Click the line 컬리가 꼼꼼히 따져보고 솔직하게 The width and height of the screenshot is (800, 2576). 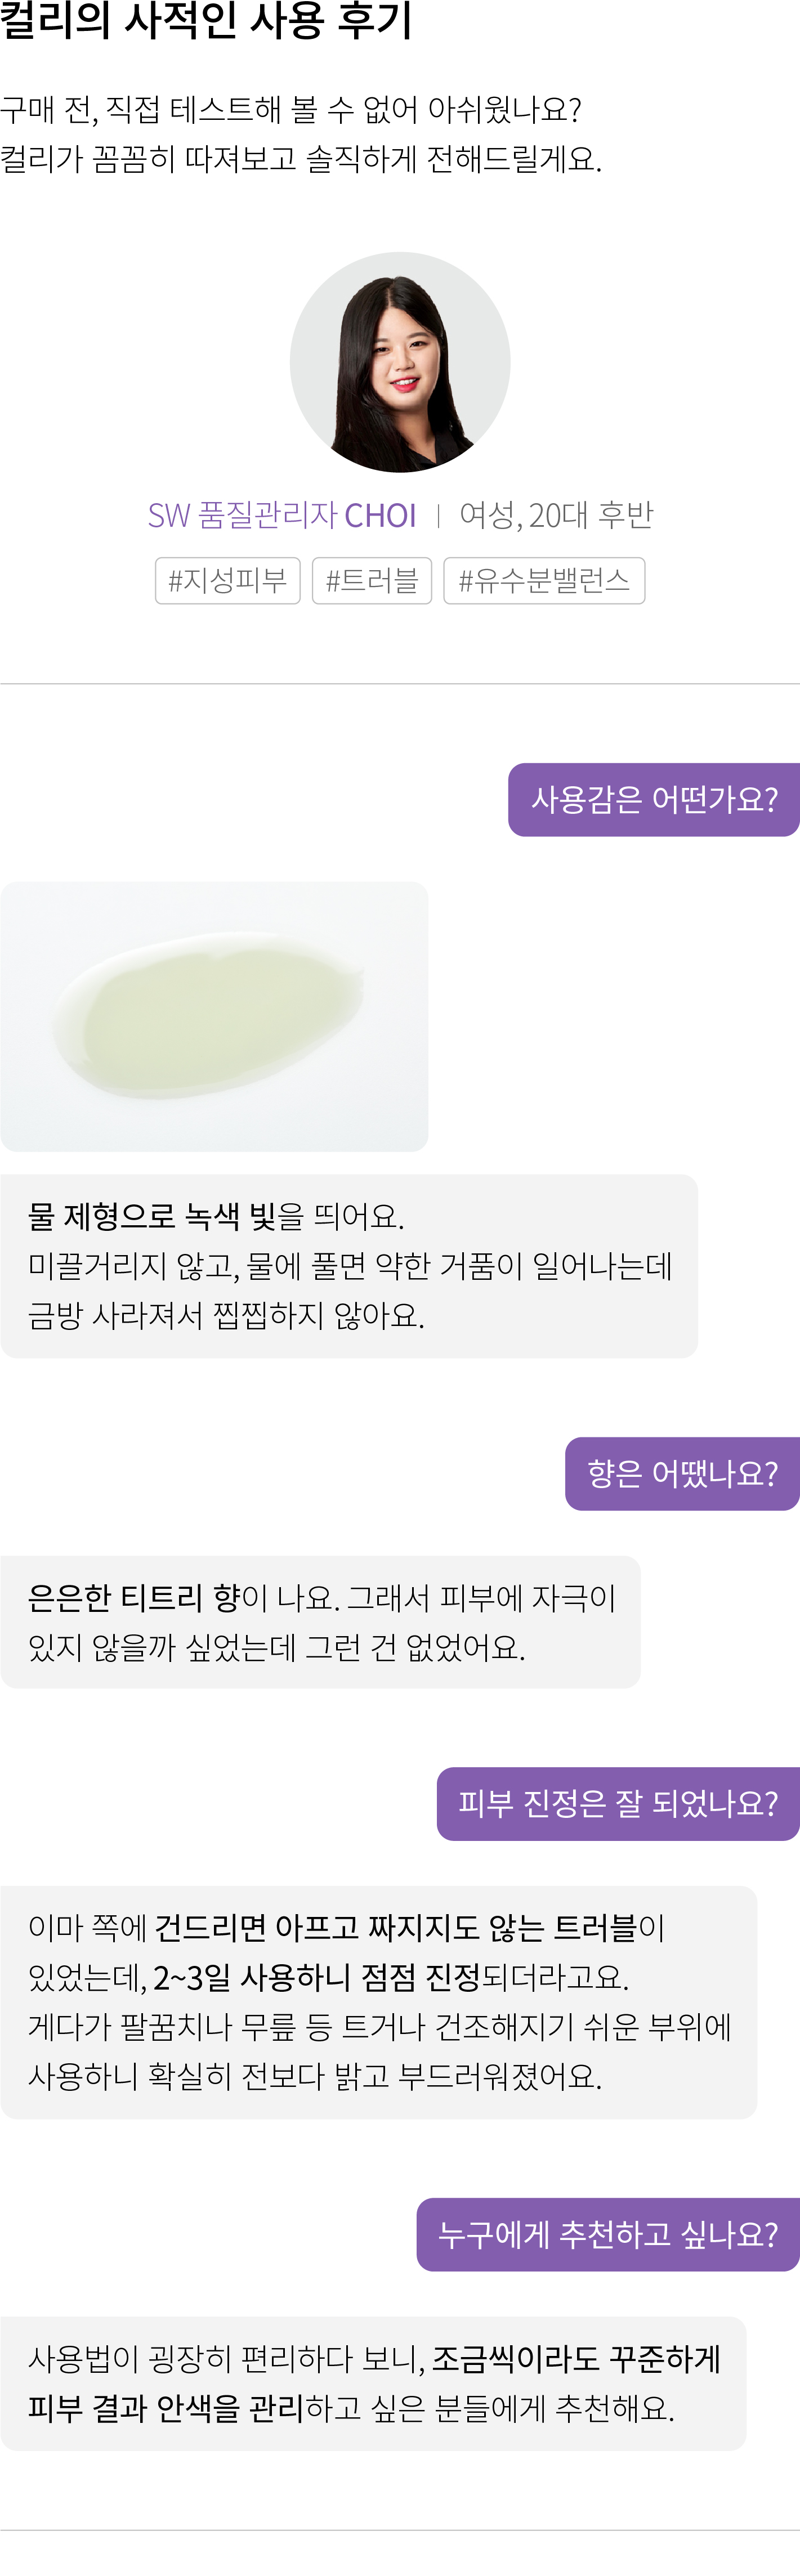tap(301, 159)
